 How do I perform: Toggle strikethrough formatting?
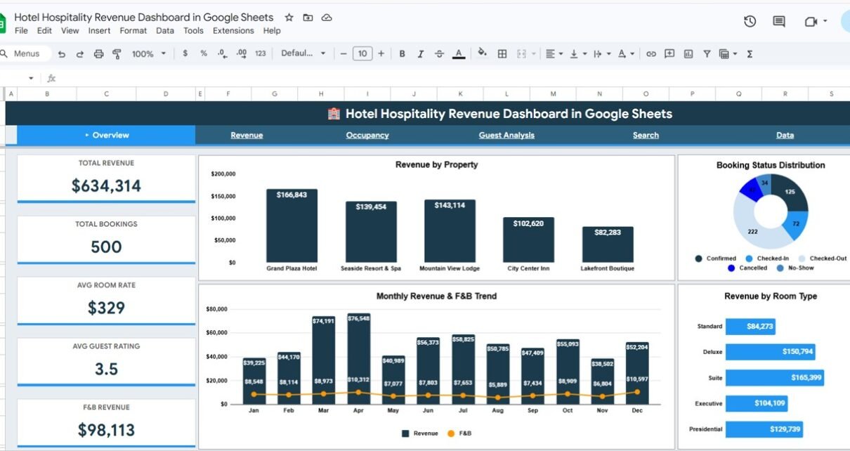[x=440, y=54]
